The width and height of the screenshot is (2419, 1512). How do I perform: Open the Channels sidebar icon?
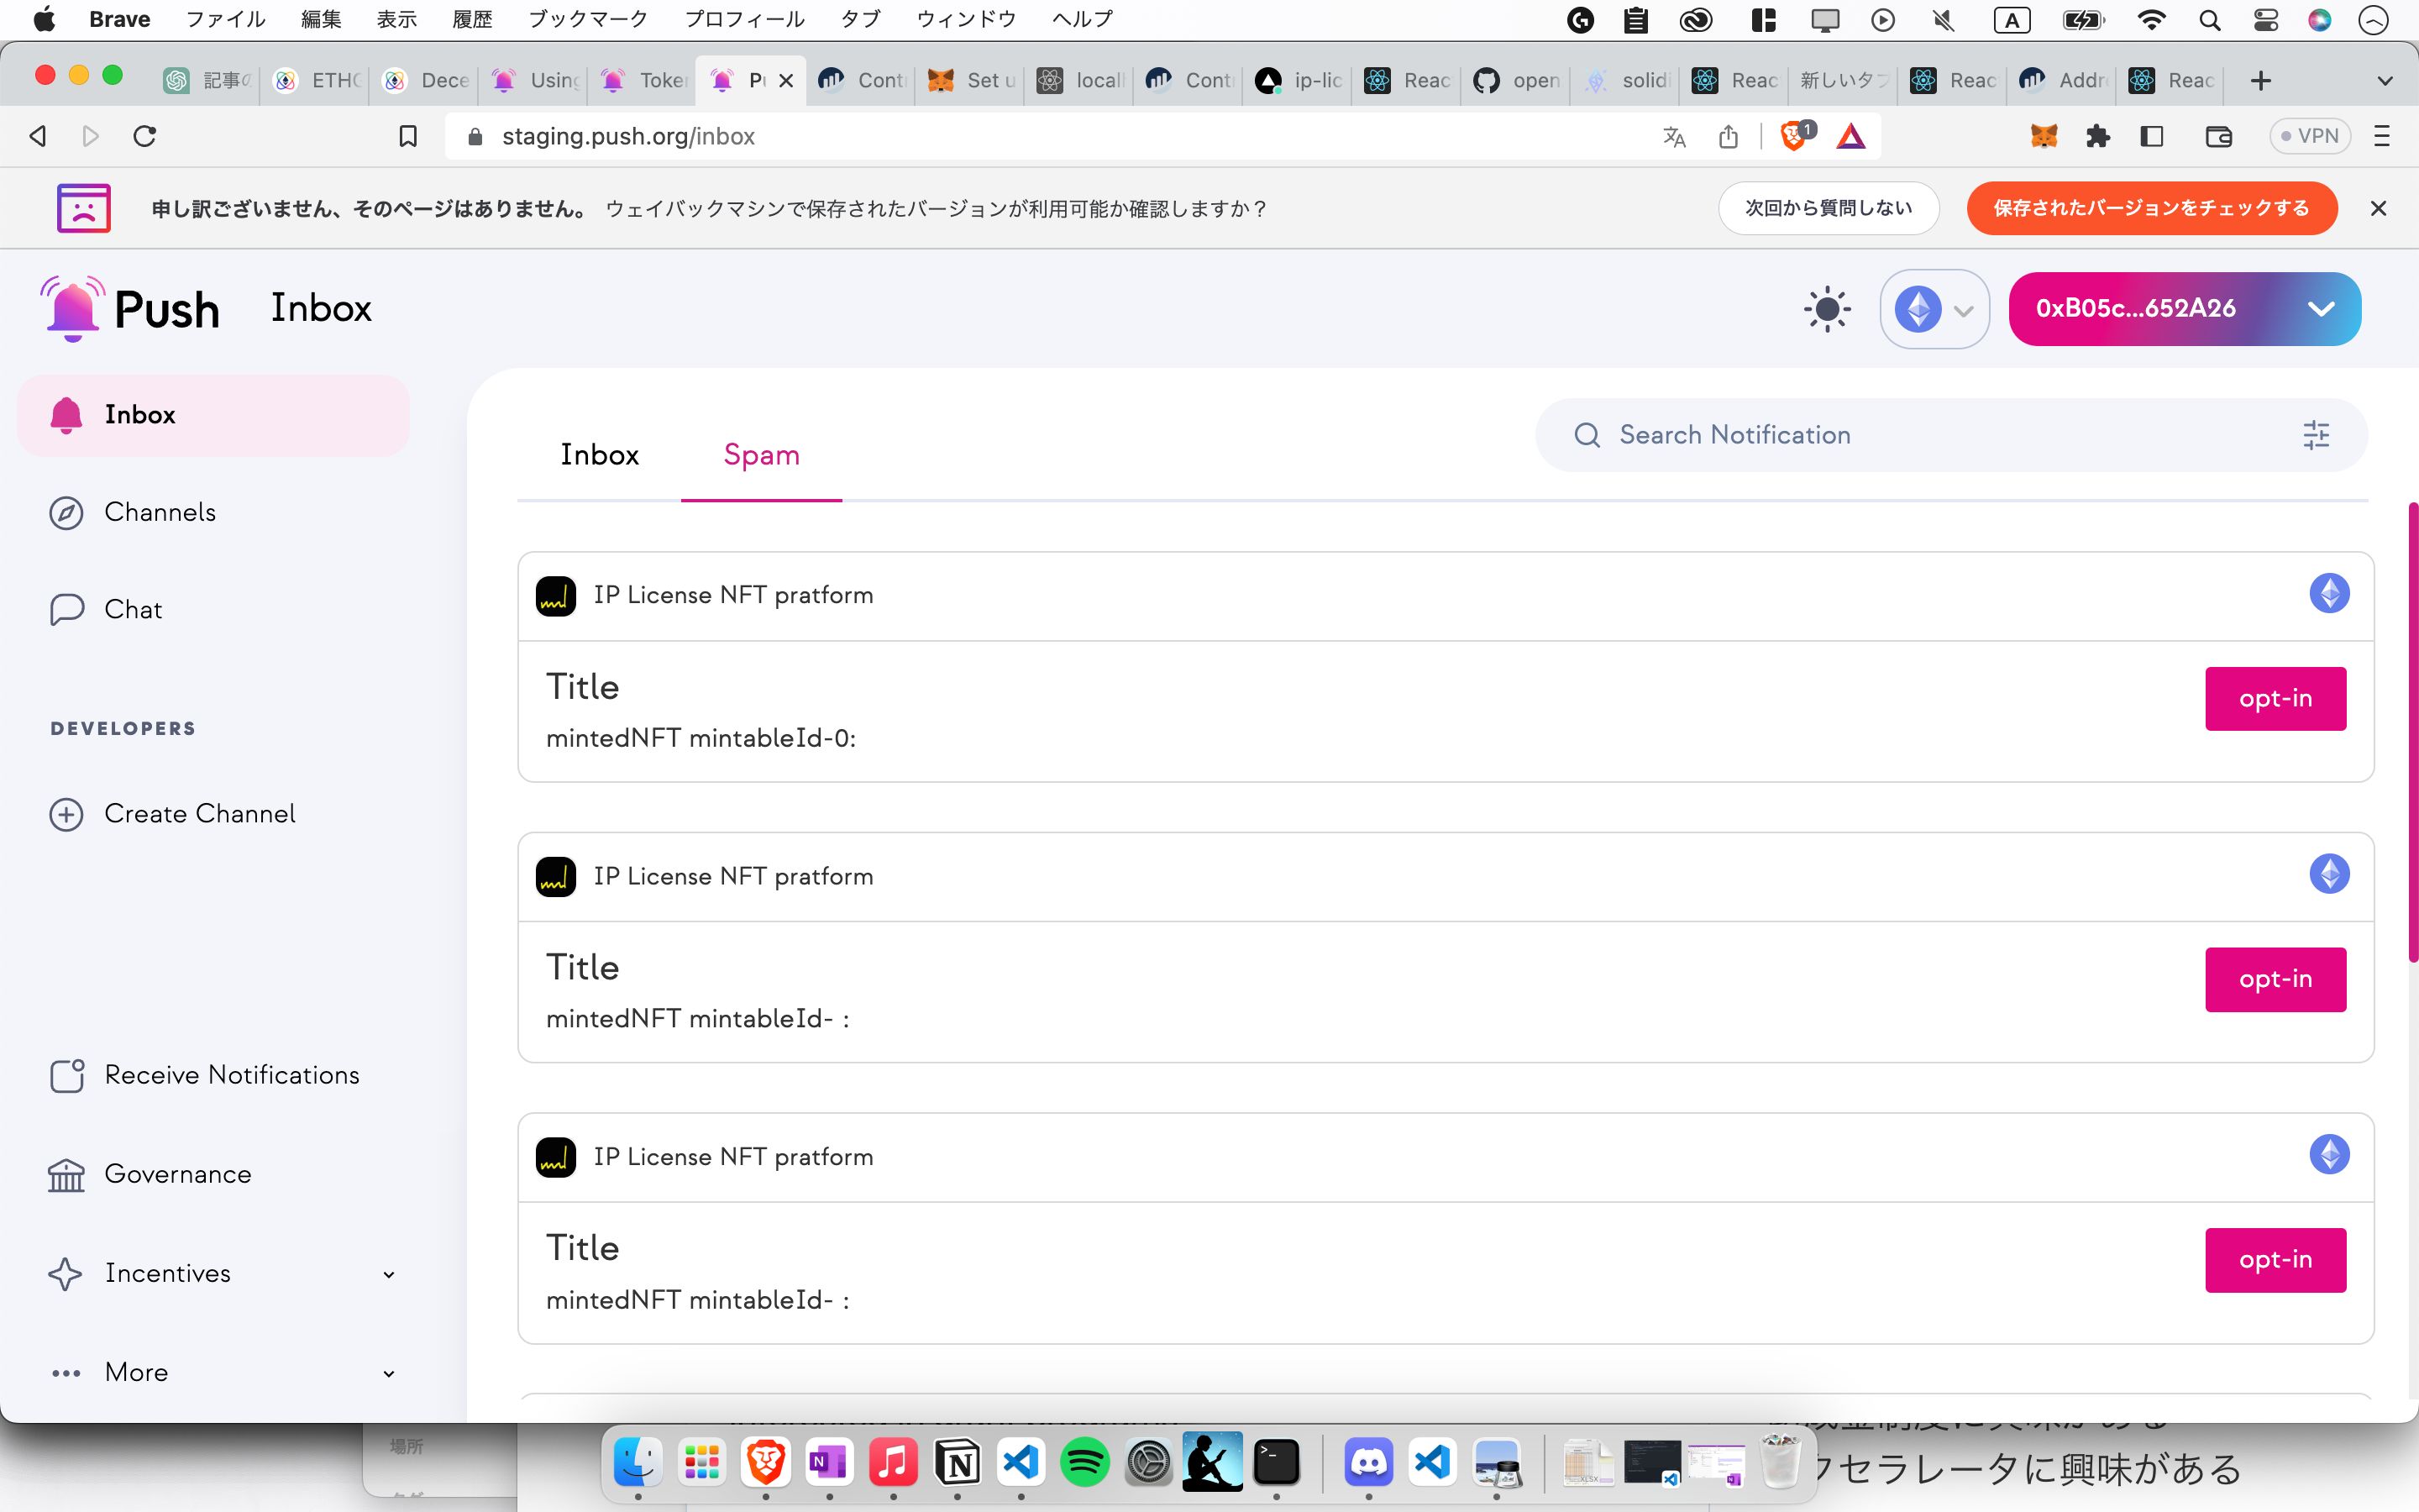(65, 512)
